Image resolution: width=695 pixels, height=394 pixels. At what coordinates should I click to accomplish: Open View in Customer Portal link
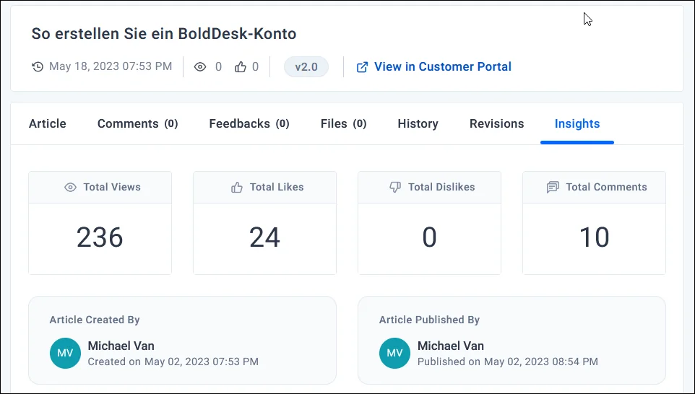443,67
